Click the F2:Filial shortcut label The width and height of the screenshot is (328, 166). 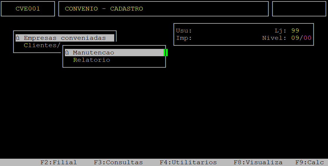point(58,162)
